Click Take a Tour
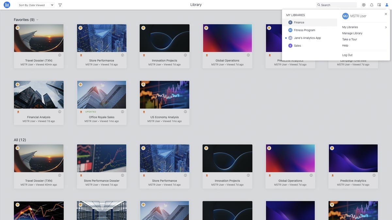This screenshot has width=392, height=220. [x=349, y=39]
